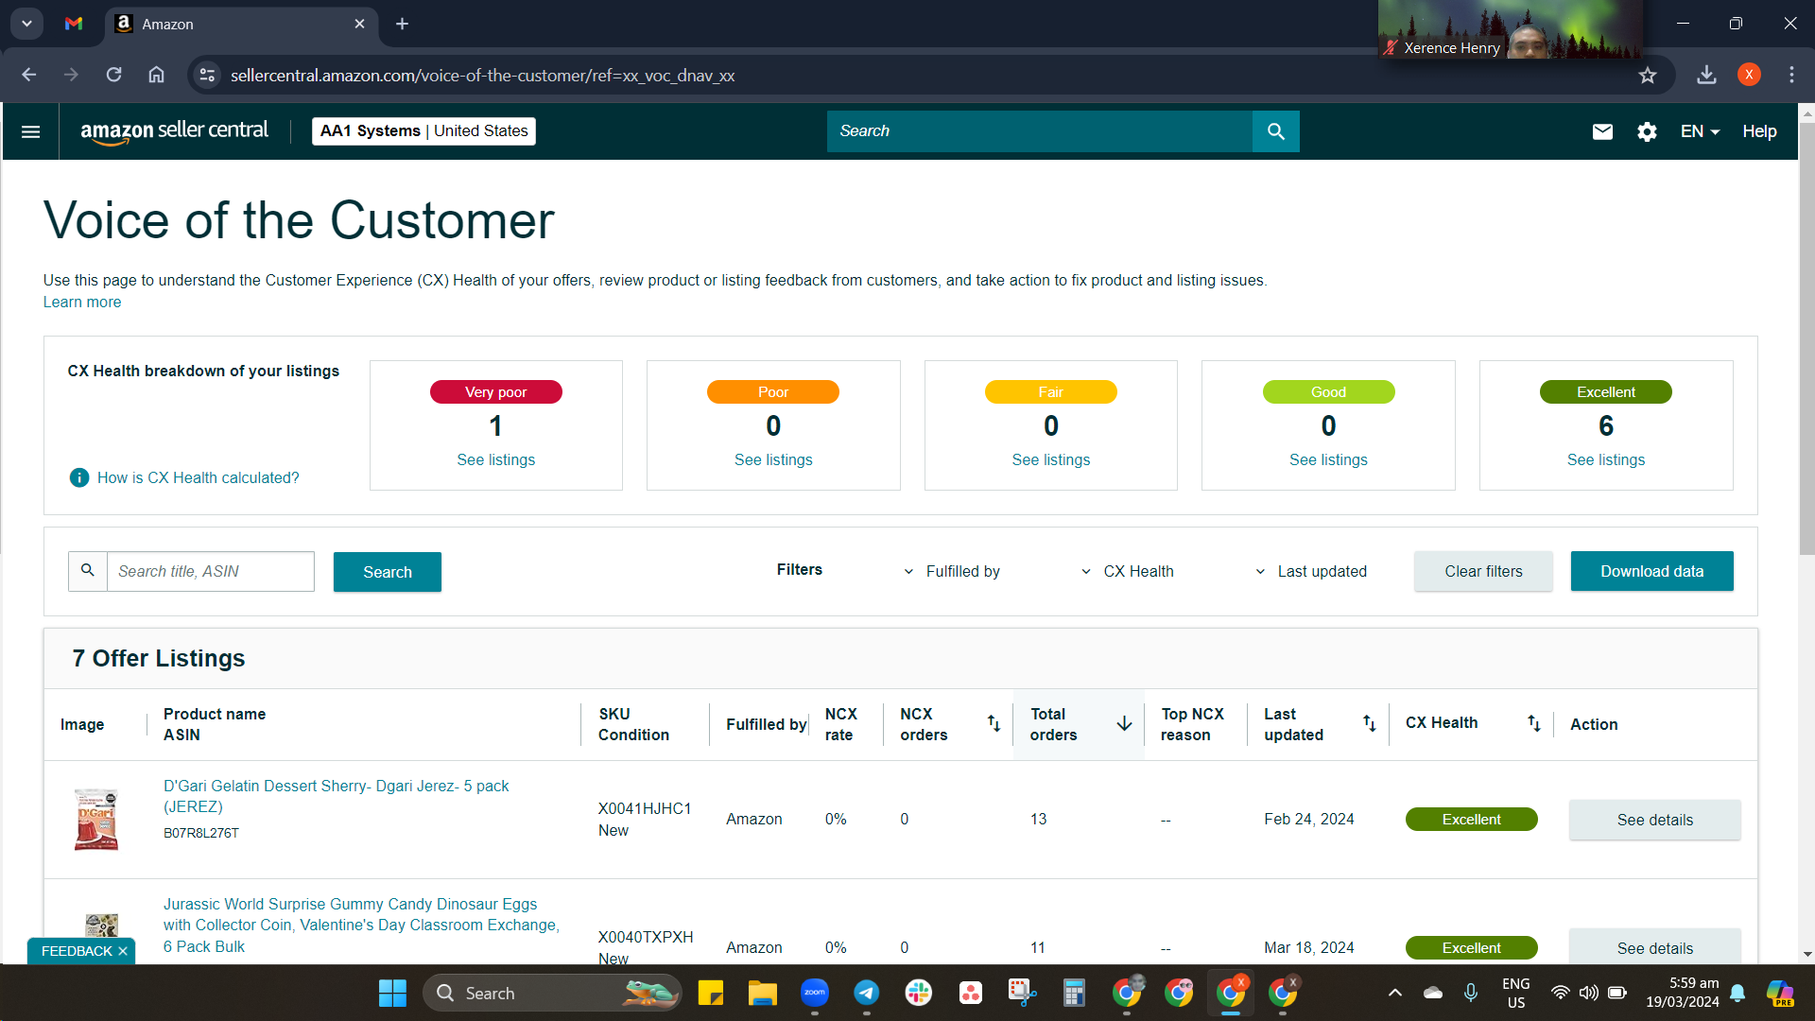Click the browser address bar URL
This screenshot has width=1815, height=1021.
(x=482, y=75)
